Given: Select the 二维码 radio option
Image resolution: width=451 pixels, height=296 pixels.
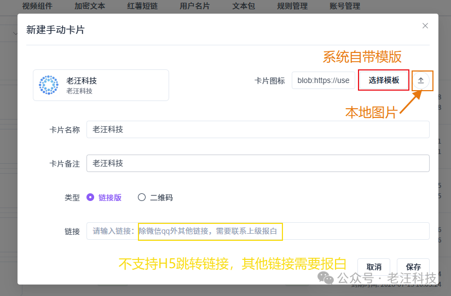Looking at the screenshot, I should pyautogui.click(x=155, y=198).
